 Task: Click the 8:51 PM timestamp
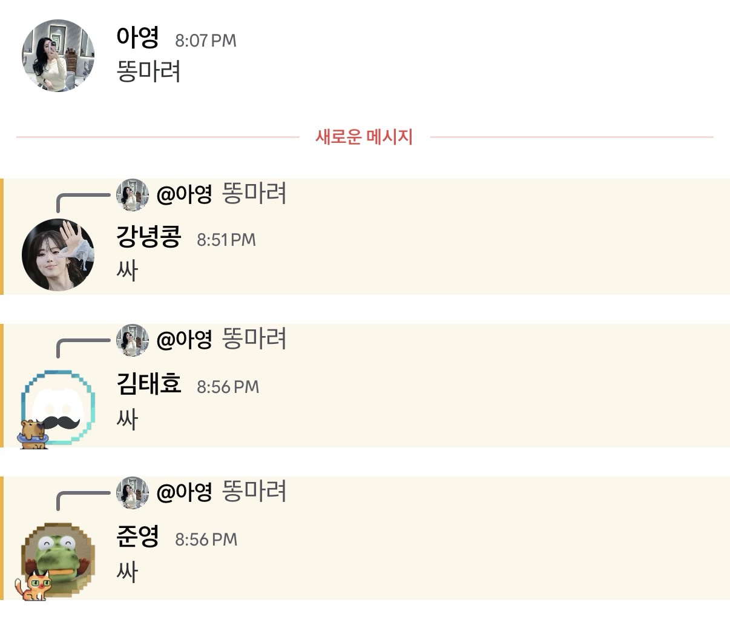coord(226,240)
